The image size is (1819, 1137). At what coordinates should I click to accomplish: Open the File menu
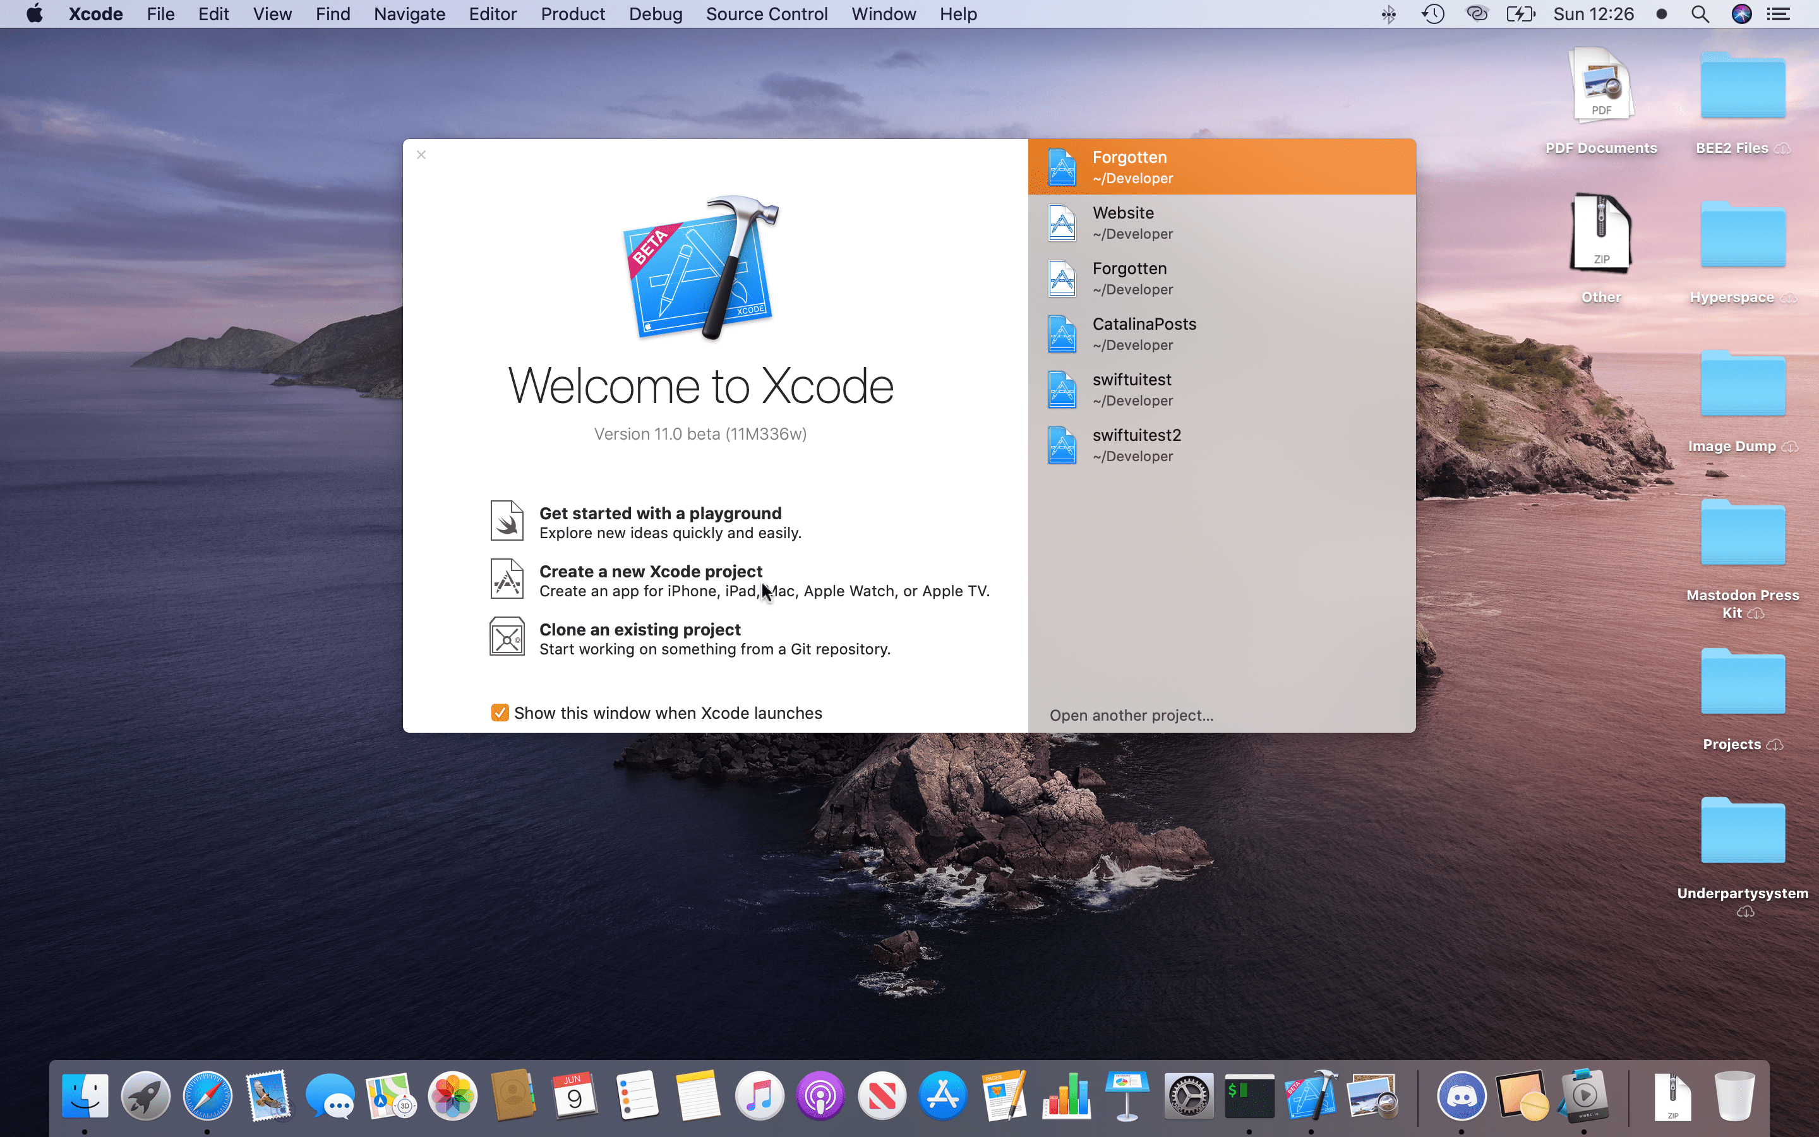point(161,15)
